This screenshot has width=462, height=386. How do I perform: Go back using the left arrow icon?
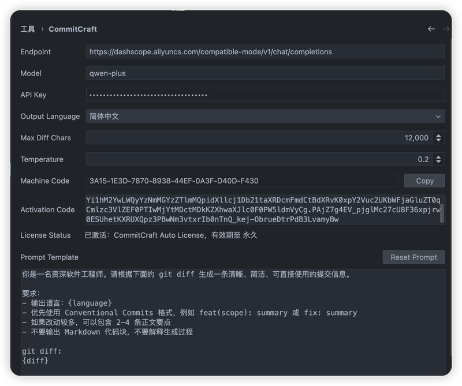431,29
